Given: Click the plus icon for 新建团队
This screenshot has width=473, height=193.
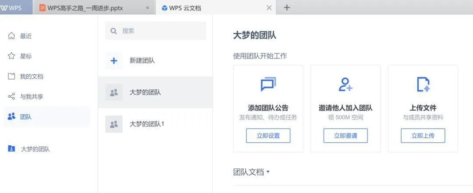Looking at the screenshot, I should coord(114,61).
